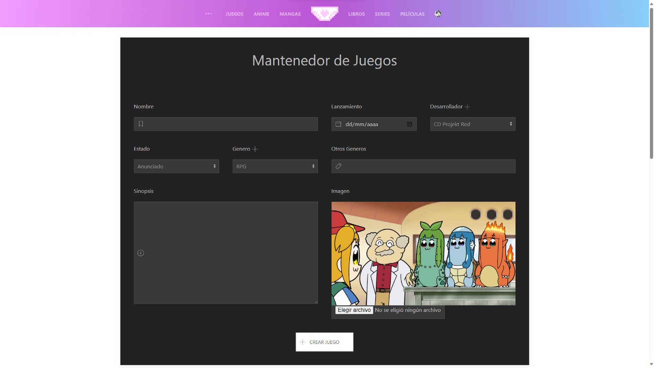Click the plus icon next to Genero
654x368 pixels.
(255, 149)
